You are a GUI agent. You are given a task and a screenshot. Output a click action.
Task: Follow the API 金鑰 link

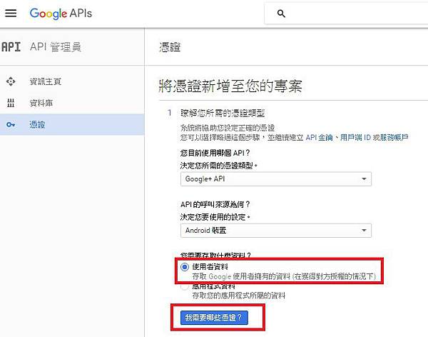coord(319,137)
